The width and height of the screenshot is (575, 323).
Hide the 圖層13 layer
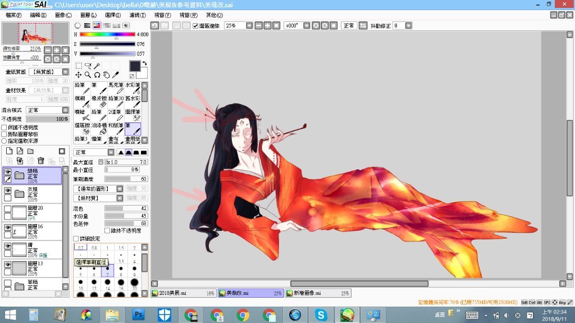coord(8,265)
